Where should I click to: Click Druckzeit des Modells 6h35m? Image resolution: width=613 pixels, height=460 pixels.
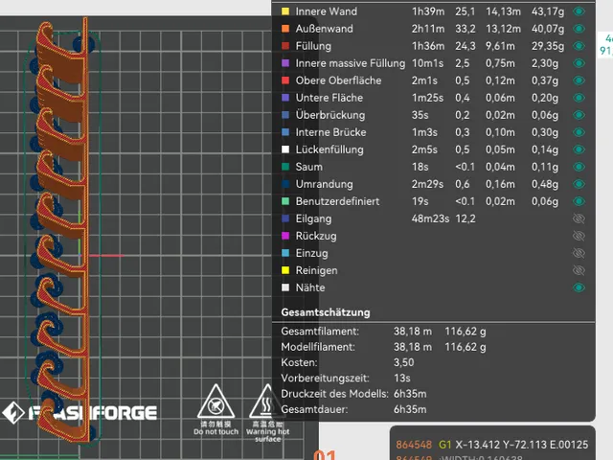click(410, 394)
